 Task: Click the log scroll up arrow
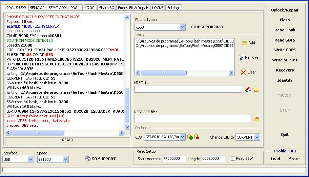pyautogui.click(x=127, y=18)
